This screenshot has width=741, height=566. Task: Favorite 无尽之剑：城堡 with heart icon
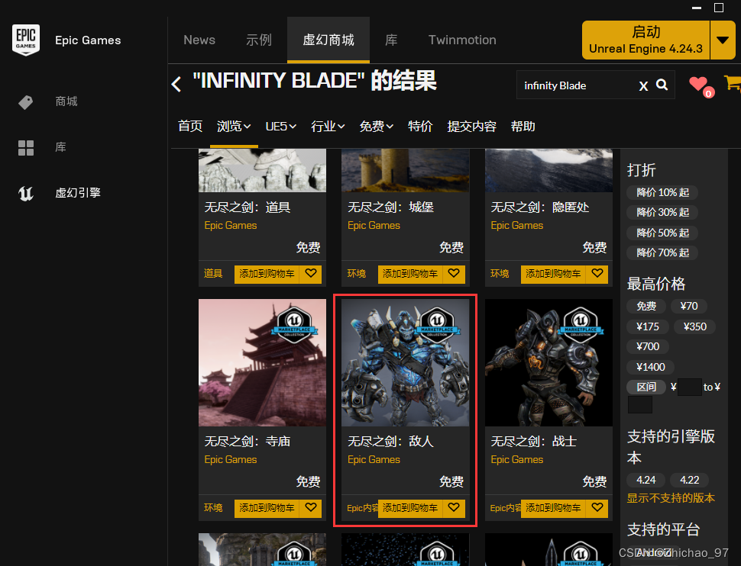coord(454,273)
